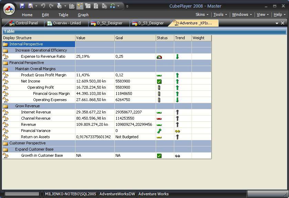289x198 pixels.
Task: Click the green refresh arrows toolbar icon
Action: point(113,6)
